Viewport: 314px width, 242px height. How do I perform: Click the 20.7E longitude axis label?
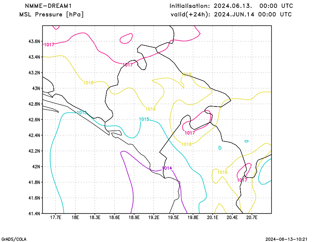(x=252, y=217)
